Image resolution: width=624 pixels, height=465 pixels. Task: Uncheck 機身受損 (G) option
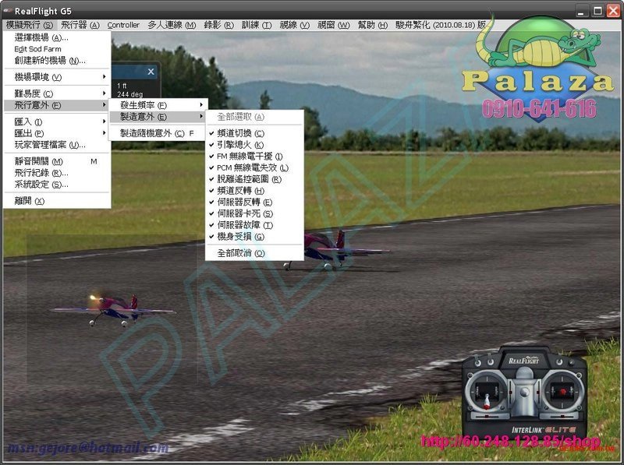point(255,237)
